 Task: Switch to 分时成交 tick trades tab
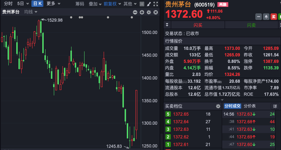(233, 106)
